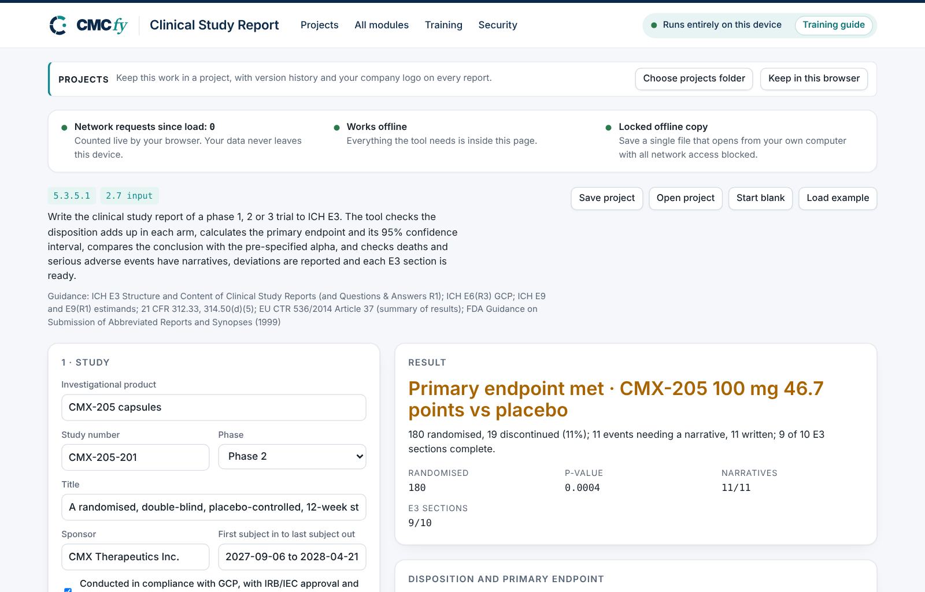Open the Training guide
925x592 pixels.
[834, 25]
